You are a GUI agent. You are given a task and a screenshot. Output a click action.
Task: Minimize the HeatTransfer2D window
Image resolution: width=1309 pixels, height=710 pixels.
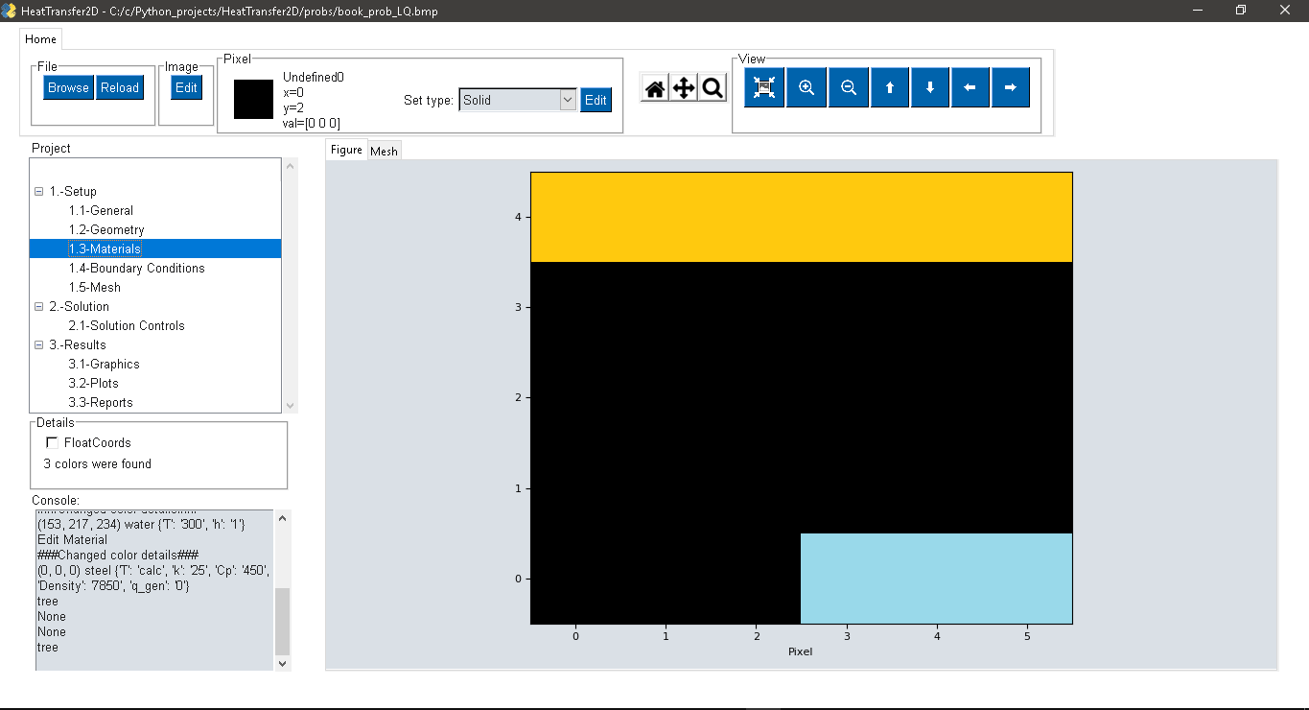pyautogui.click(x=1198, y=10)
